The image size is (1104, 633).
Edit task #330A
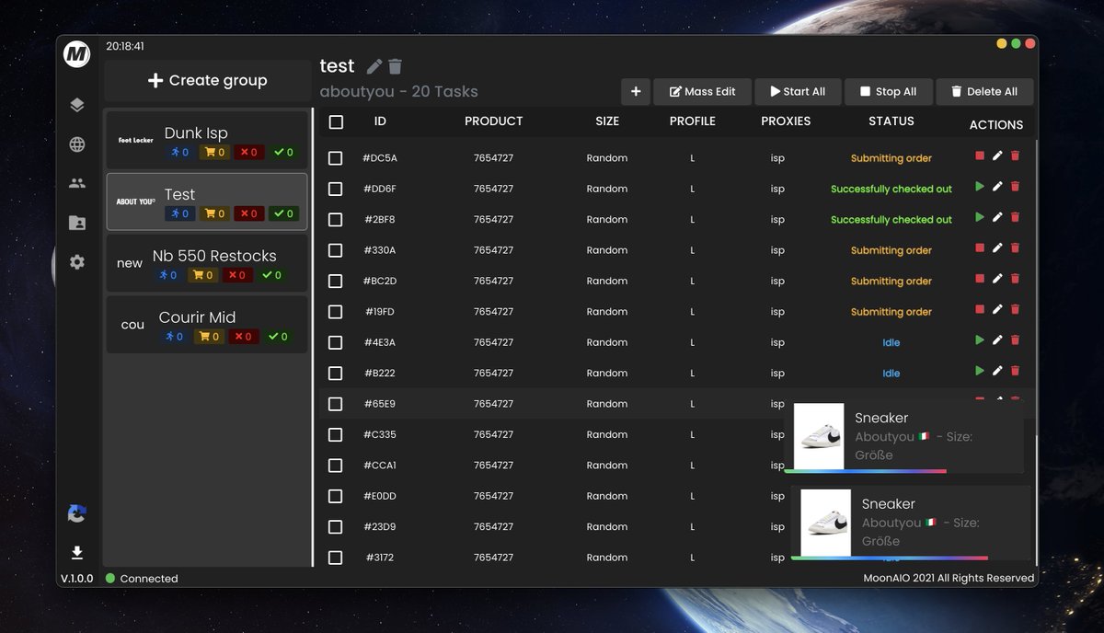997,248
